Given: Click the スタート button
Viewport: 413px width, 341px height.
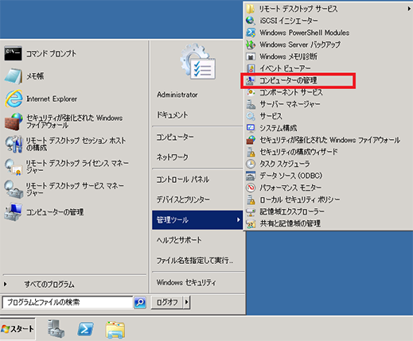Looking at the screenshot, I should [x=18, y=329].
